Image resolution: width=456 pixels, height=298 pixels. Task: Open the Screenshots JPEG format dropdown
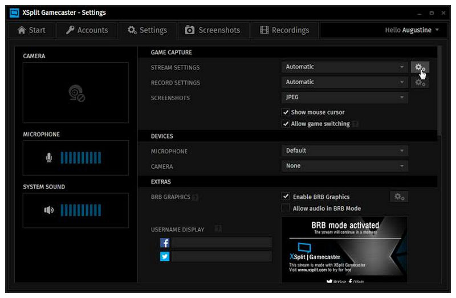(345, 97)
